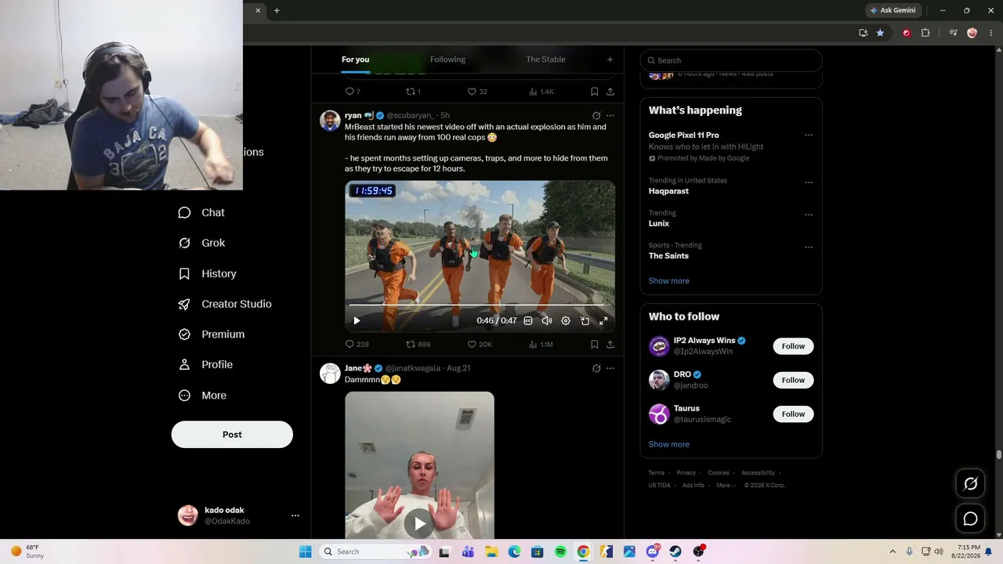Play the MrBeast video

(357, 320)
